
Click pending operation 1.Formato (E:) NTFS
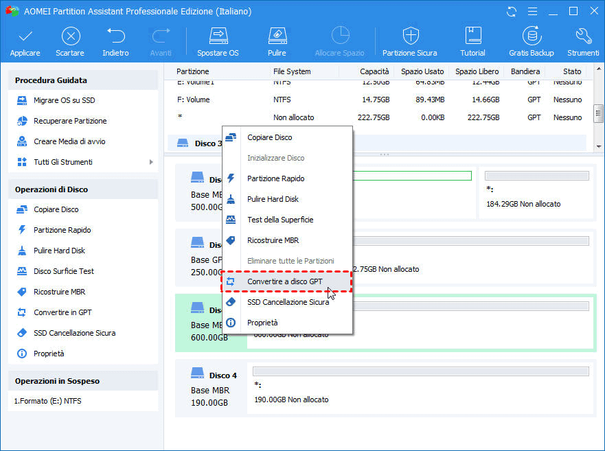(x=47, y=401)
